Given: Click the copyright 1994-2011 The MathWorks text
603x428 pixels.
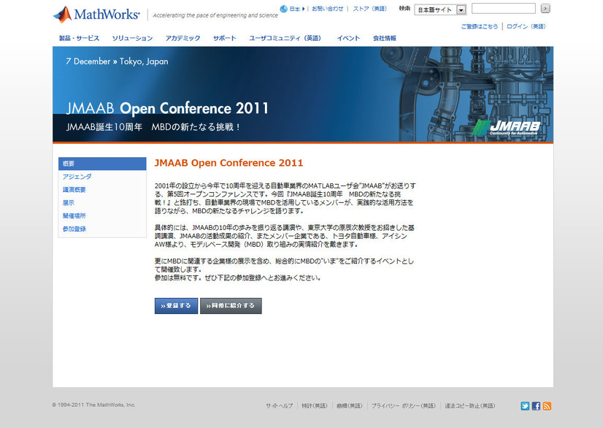Looking at the screenshot, I should pos(94,405).
